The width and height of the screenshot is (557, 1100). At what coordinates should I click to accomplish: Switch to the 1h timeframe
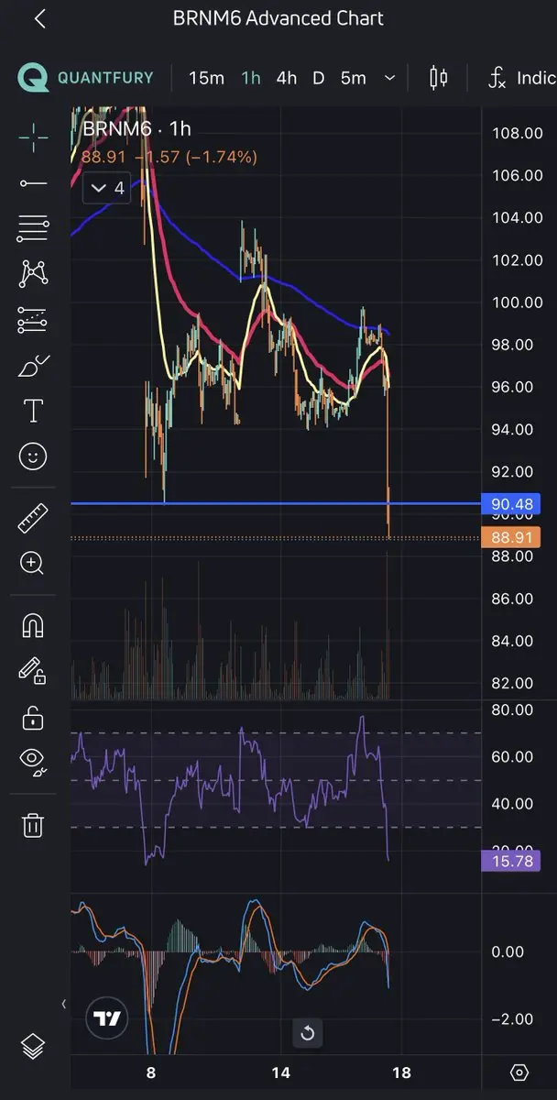(x=251, y=78)
